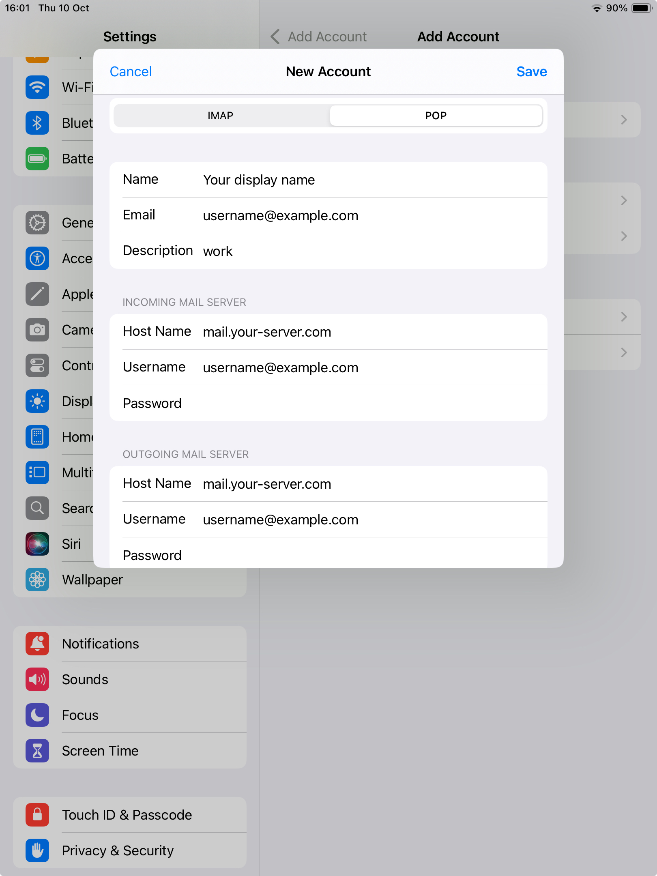
Task: Open Focus settings row
Action: (130, 715)
